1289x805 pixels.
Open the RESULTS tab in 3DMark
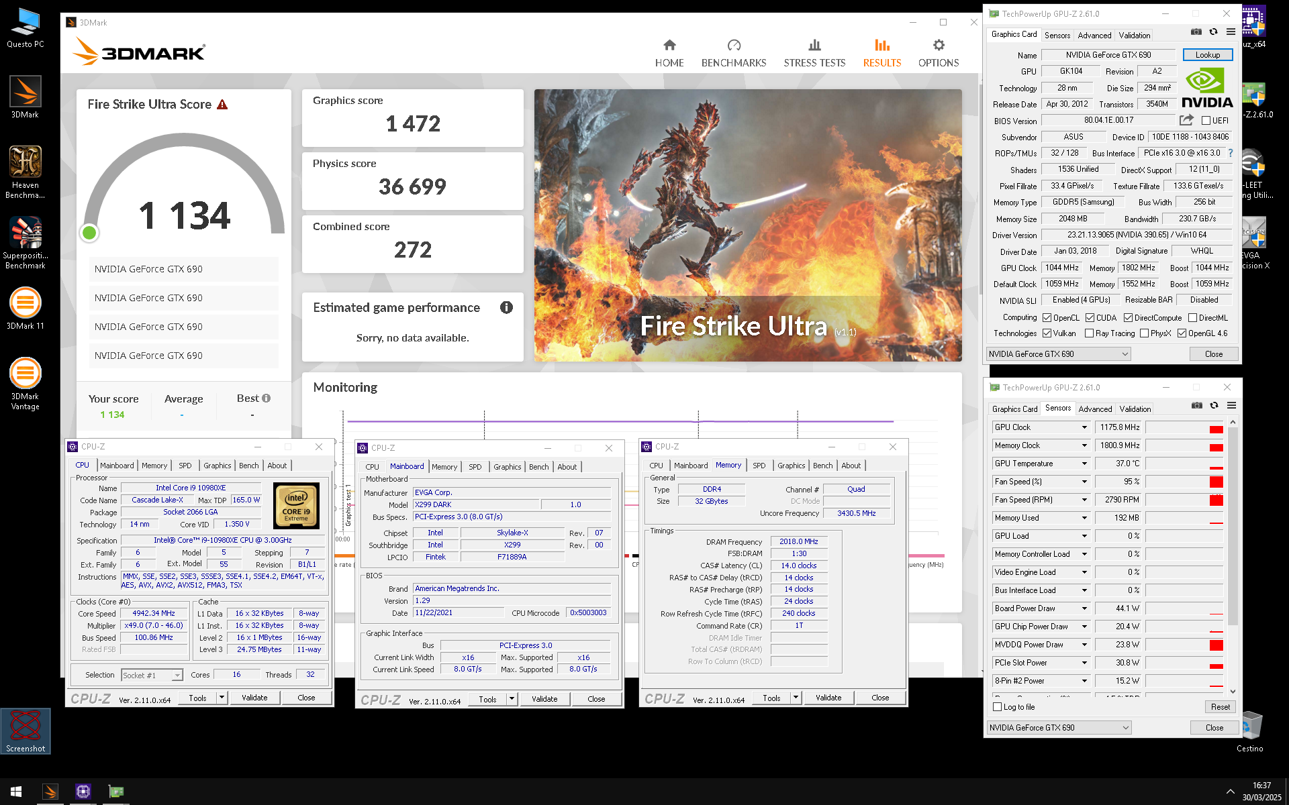tap(882, 53)
